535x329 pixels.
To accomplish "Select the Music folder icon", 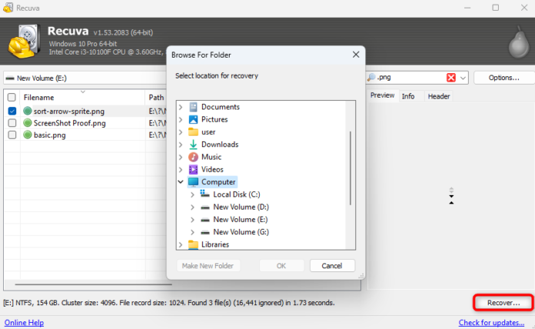I will tap(193, 157).
